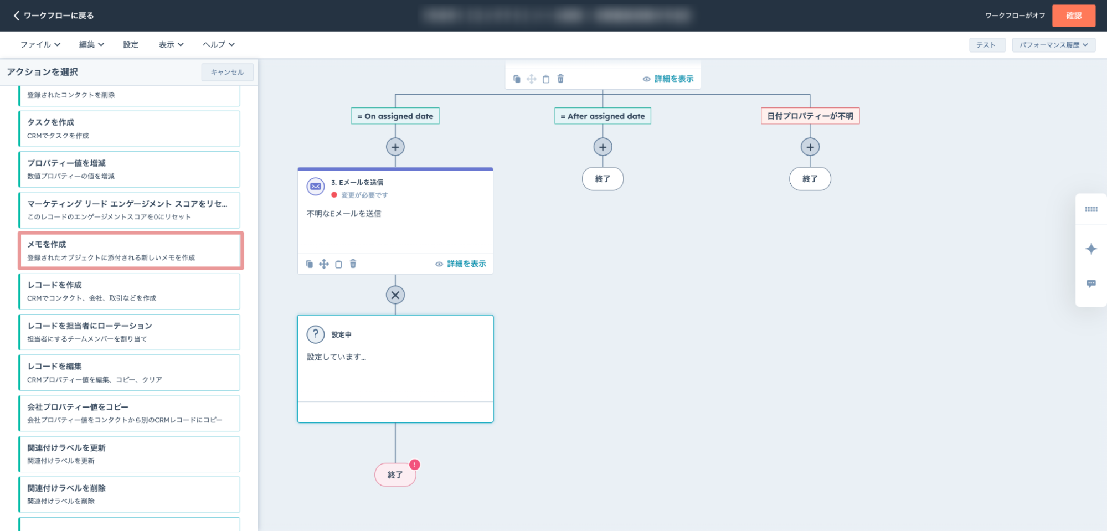Screen dimensions: 1107x531
Task: Choose 会社プロパティー値をコピー action
Action: pos(130,413)
